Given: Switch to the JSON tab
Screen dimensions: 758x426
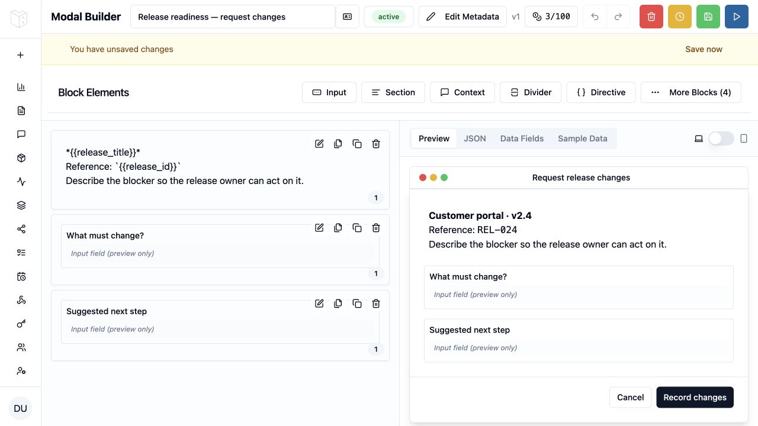Looking at the screenshot, I should [475, 138].
